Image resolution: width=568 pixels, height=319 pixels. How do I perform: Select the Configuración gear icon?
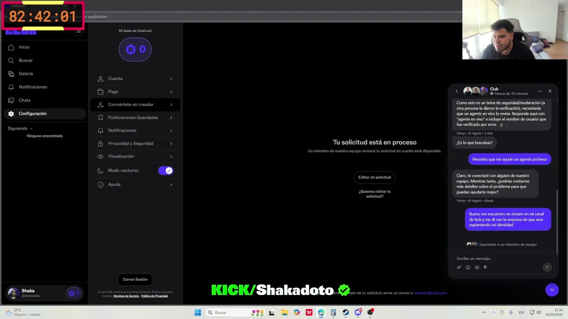[x=11, y=113]
